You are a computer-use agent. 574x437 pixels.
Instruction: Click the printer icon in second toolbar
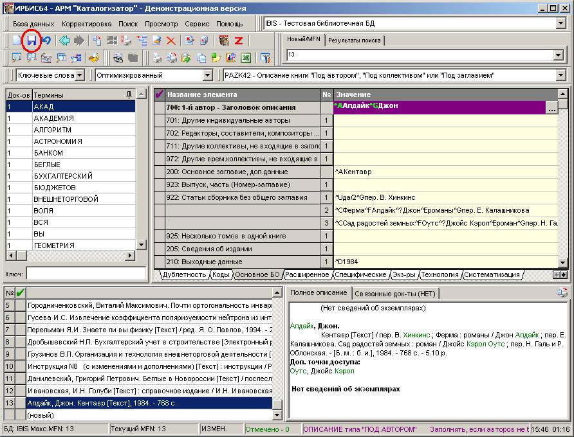(156, 58)
